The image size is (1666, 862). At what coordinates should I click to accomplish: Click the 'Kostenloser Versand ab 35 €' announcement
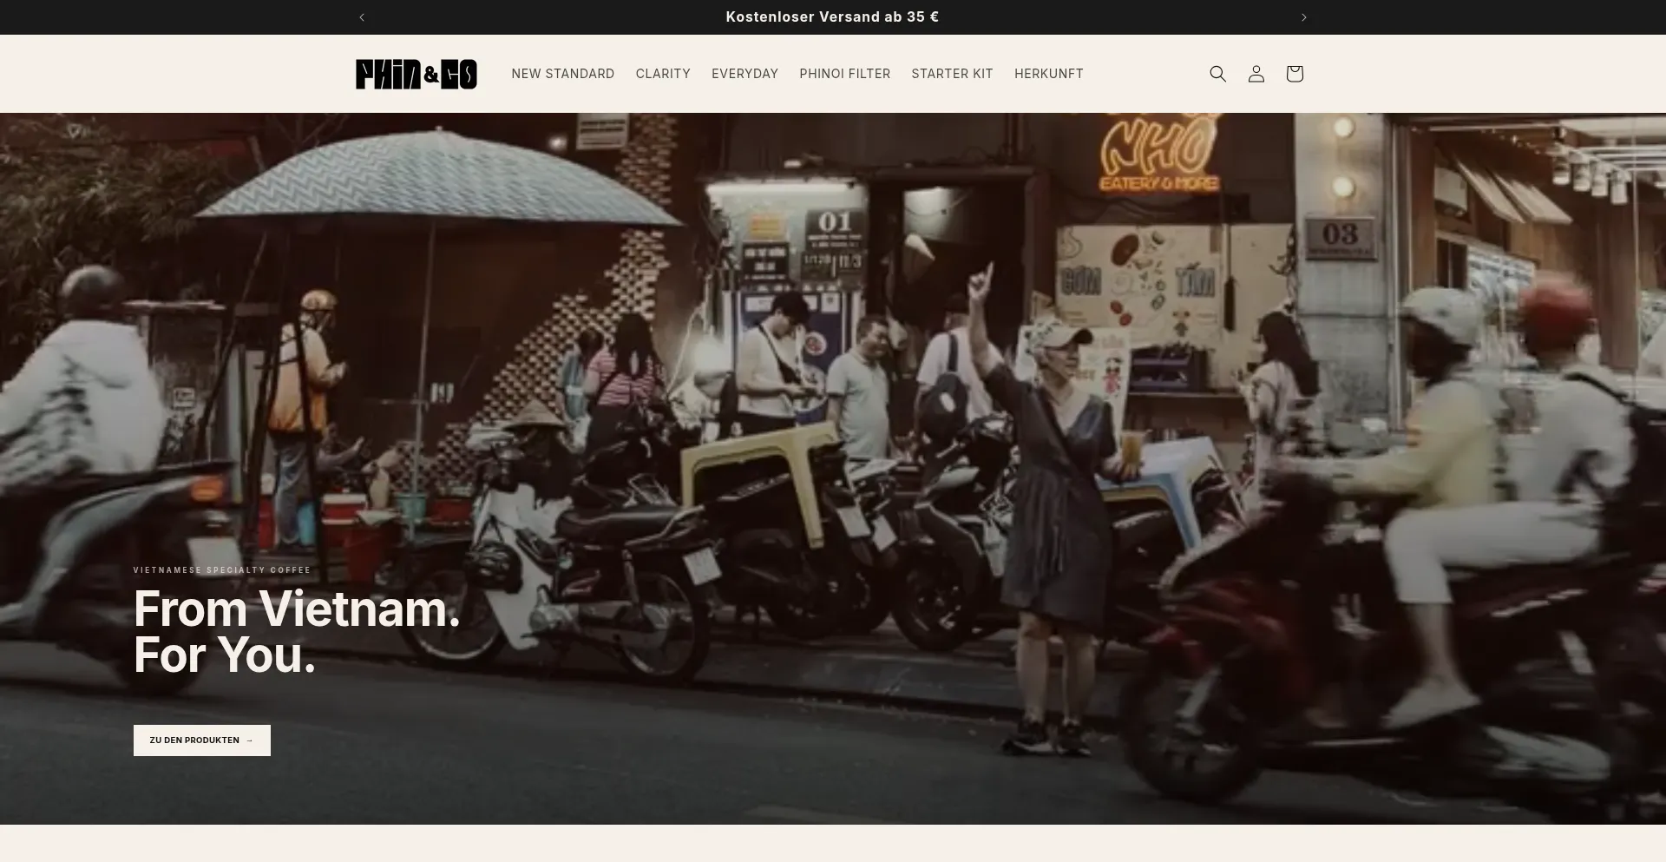[832, 17]
